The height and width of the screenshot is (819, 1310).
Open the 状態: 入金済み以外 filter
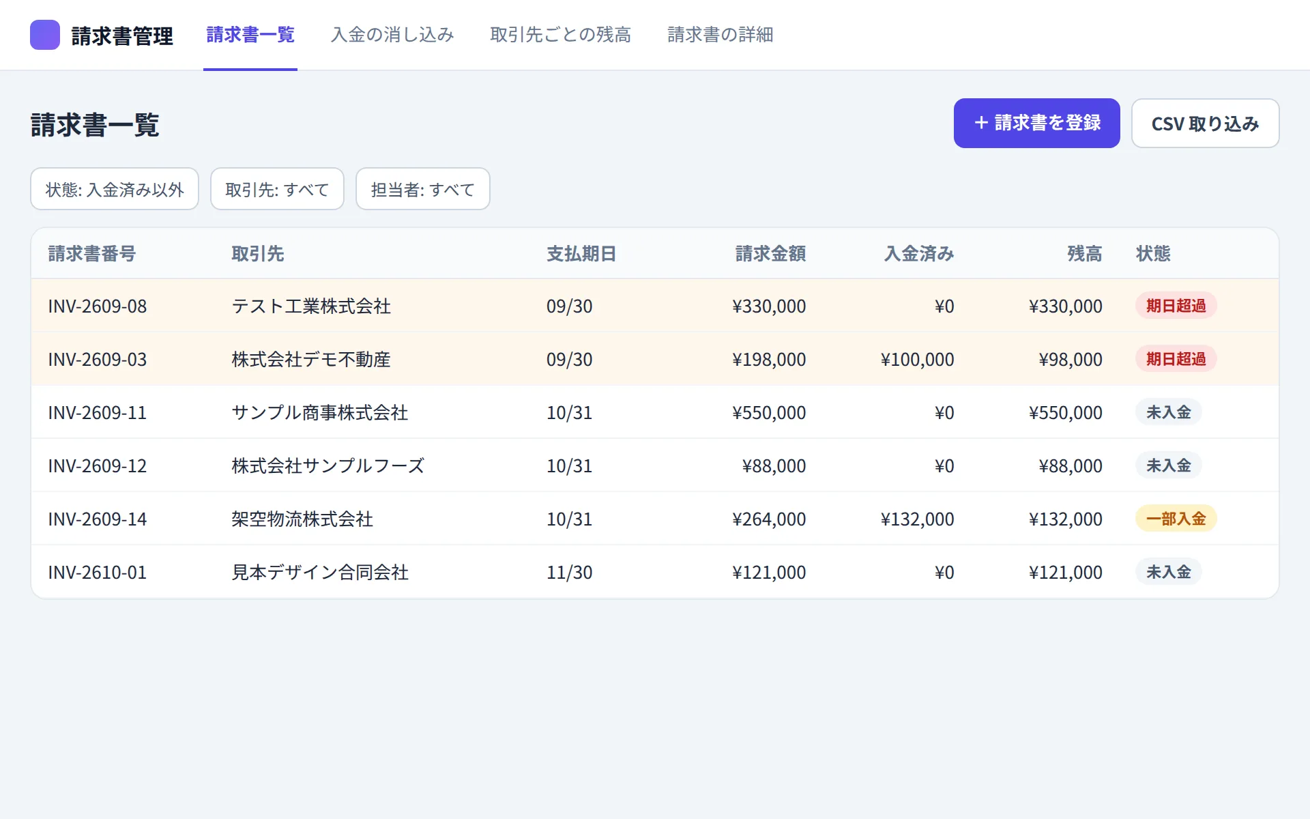[x=115, y=189]
